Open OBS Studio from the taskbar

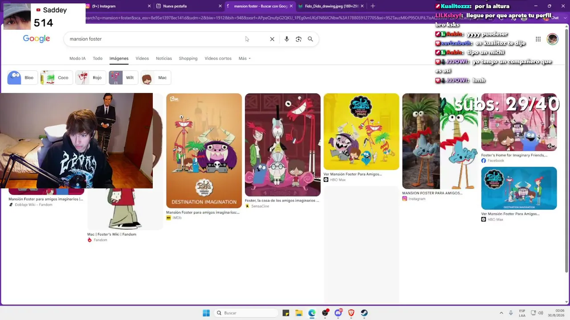(325, 313)
